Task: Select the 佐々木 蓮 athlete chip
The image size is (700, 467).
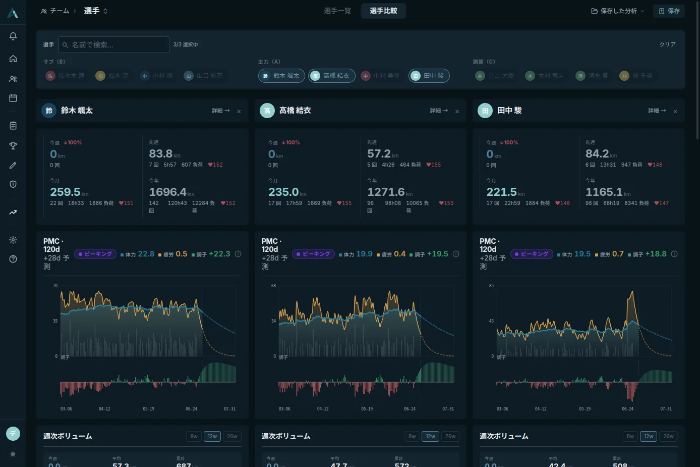Action: click(65, 76)
